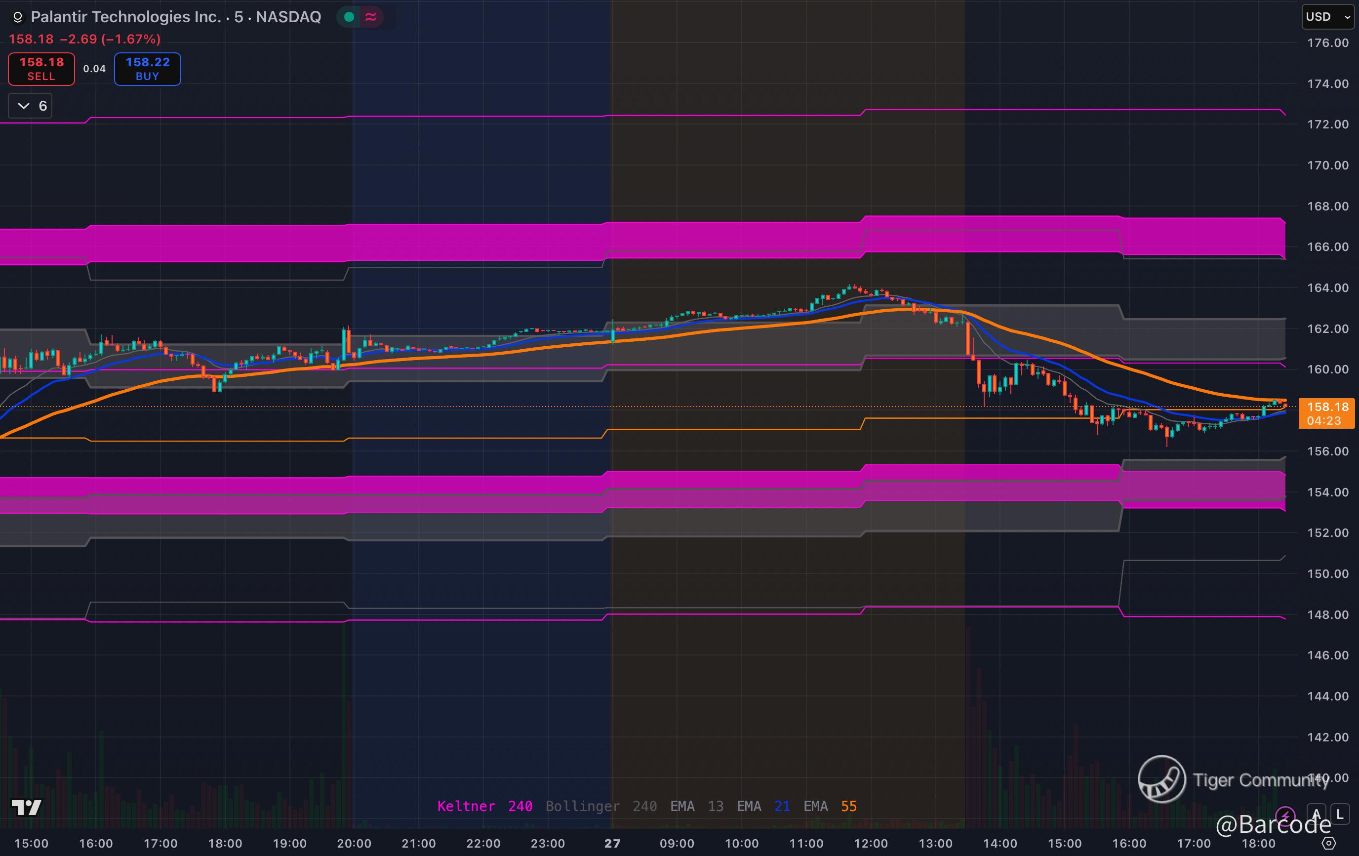The width and height of the screenshot is (1359, 856).
Task: Expand the collapsed indicators legend showing 6
Action: (31, 106)
